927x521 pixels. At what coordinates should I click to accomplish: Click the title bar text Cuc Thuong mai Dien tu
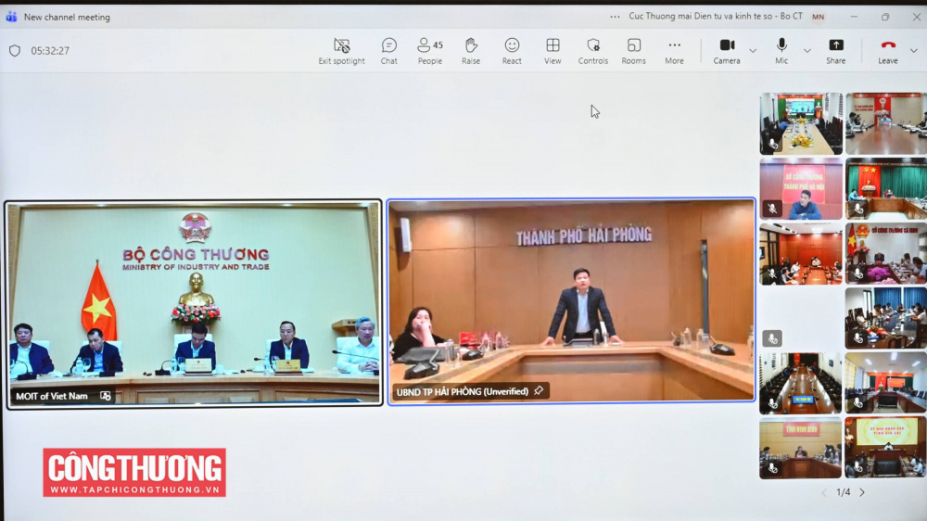click(x=716, y=16)
